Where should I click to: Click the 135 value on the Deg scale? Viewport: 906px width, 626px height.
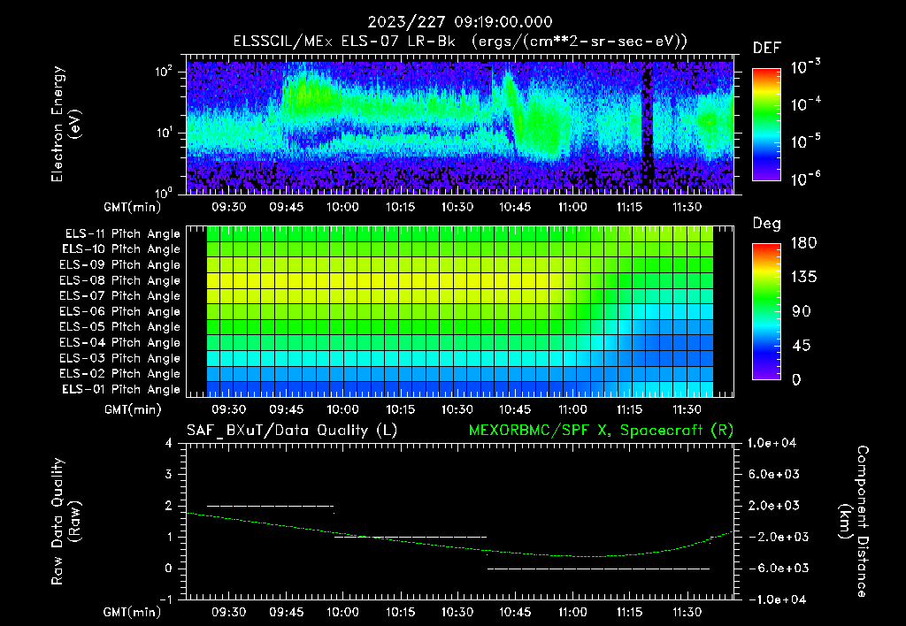point(803,278)
